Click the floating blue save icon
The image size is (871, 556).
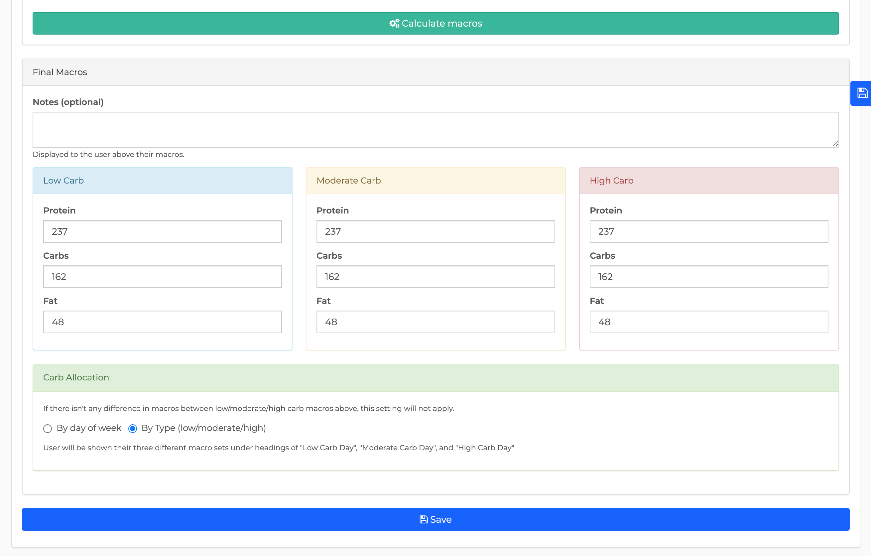(x=861, y=93)
